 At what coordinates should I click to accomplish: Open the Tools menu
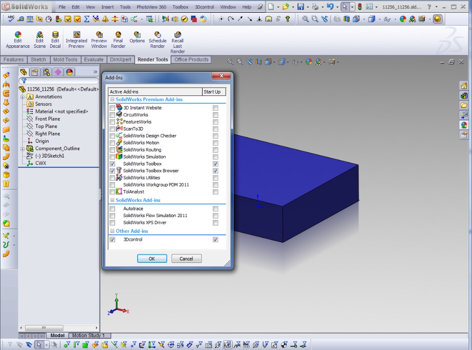coord(125,7)
